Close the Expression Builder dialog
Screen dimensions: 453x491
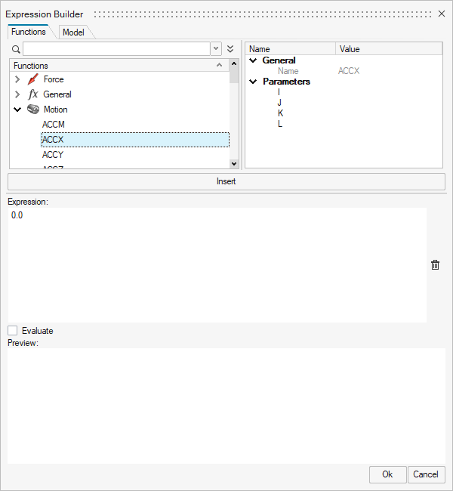tap(442, 14)
